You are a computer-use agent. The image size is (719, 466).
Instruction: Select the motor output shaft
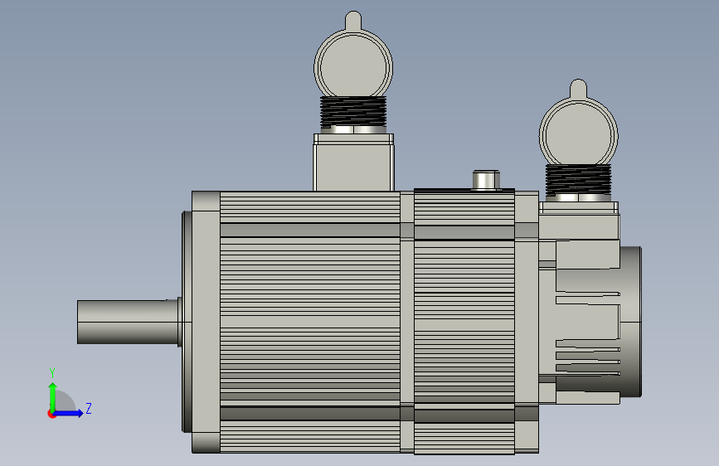tap(128, 322)
